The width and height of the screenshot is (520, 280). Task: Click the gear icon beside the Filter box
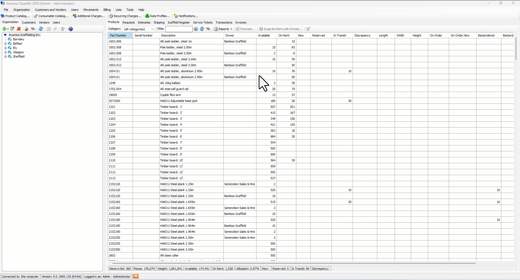click(196, 29)
